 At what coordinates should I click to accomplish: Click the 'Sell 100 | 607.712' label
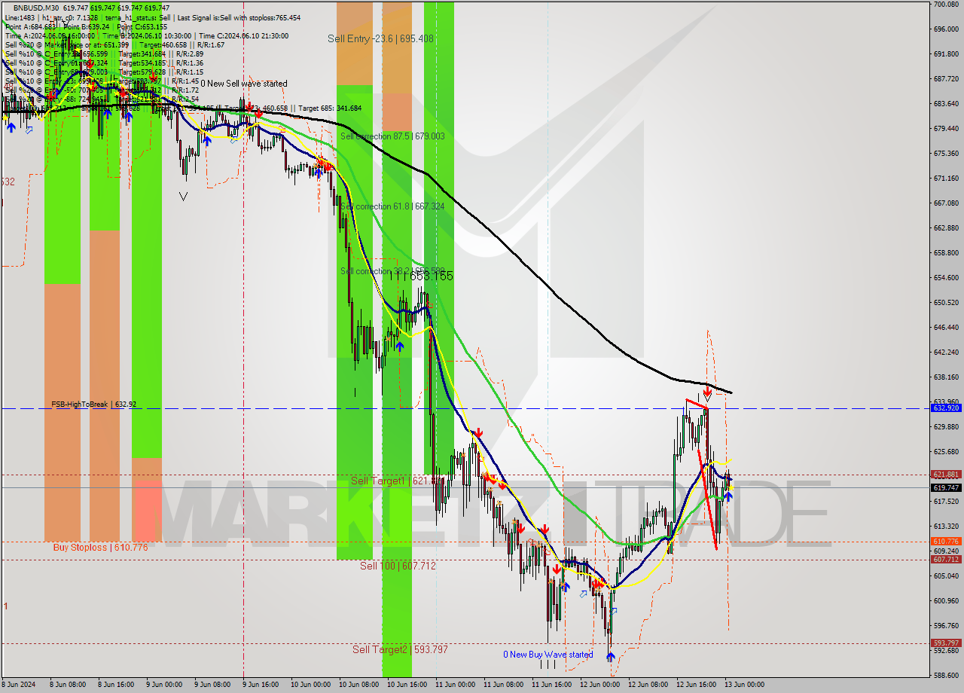click(398, 566)
